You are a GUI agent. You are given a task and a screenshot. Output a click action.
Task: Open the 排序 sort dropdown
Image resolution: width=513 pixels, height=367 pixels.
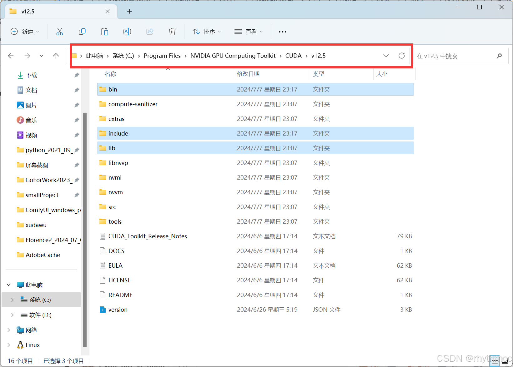pos(207,32)
